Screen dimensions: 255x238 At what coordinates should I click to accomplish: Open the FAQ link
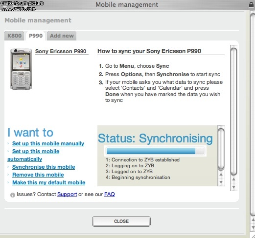109,194
